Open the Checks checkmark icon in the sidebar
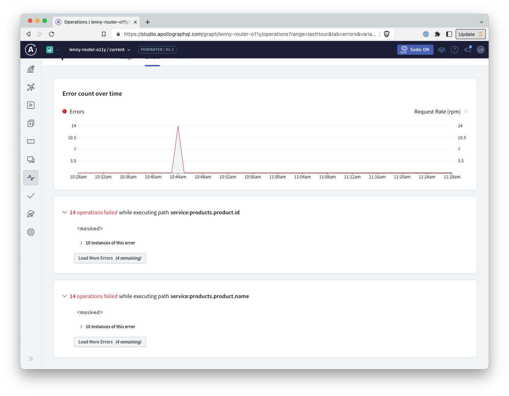 (x=31, y=196)
